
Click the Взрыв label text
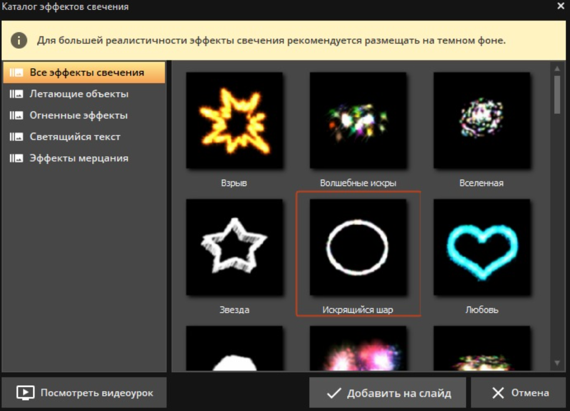coord(234,183)
